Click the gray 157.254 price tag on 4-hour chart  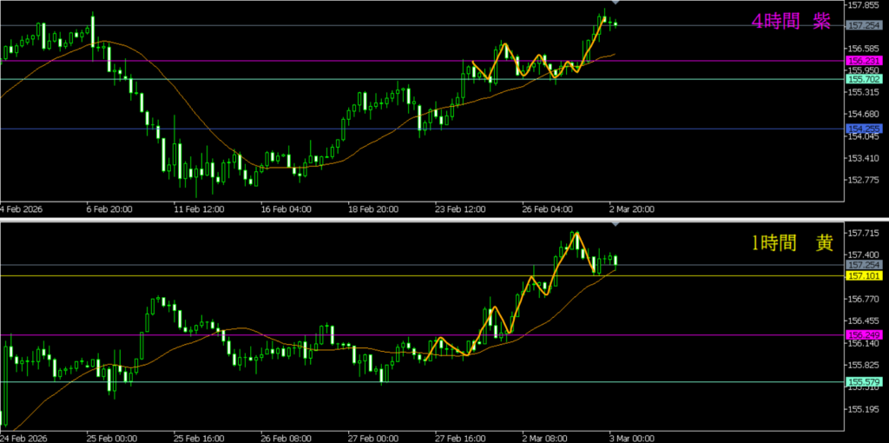(x=863, y=25)
